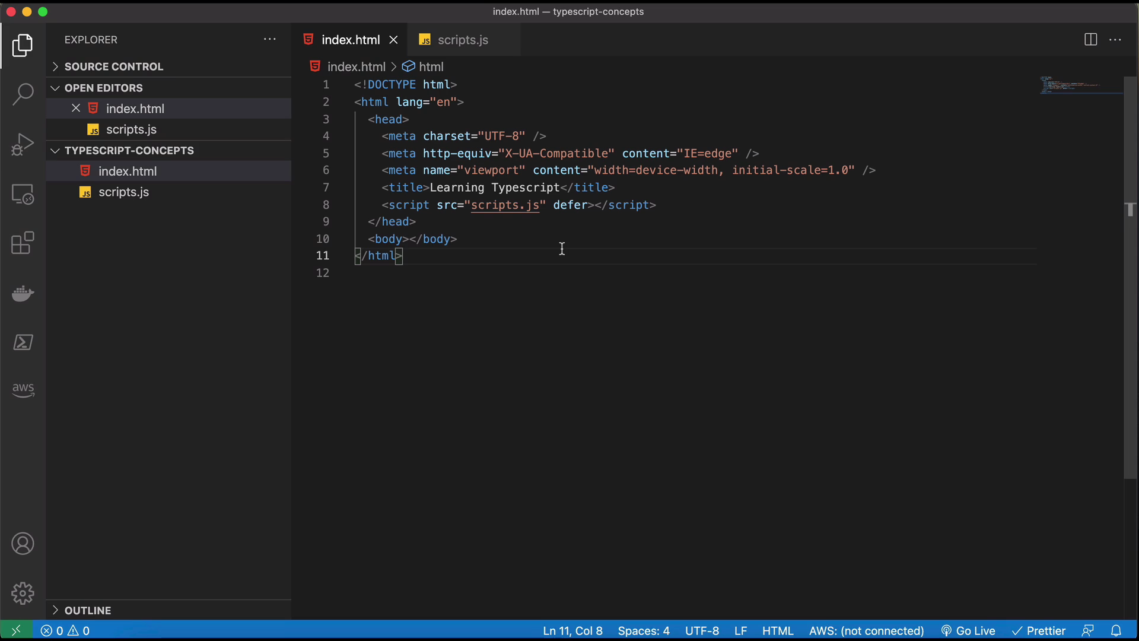Click the charset UTF-8 attribute value
Screen dimensions: 1139x641
(501, 136)
